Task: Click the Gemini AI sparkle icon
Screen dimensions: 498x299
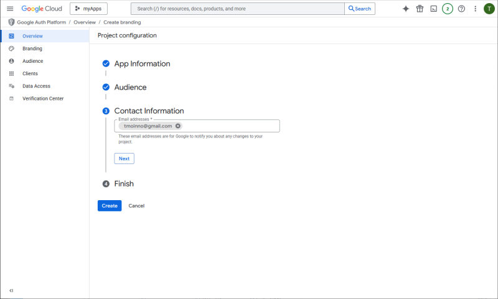Action: (x=406, y=9)
